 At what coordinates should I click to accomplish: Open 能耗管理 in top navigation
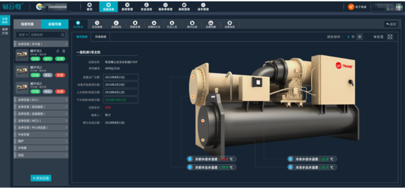184,7
